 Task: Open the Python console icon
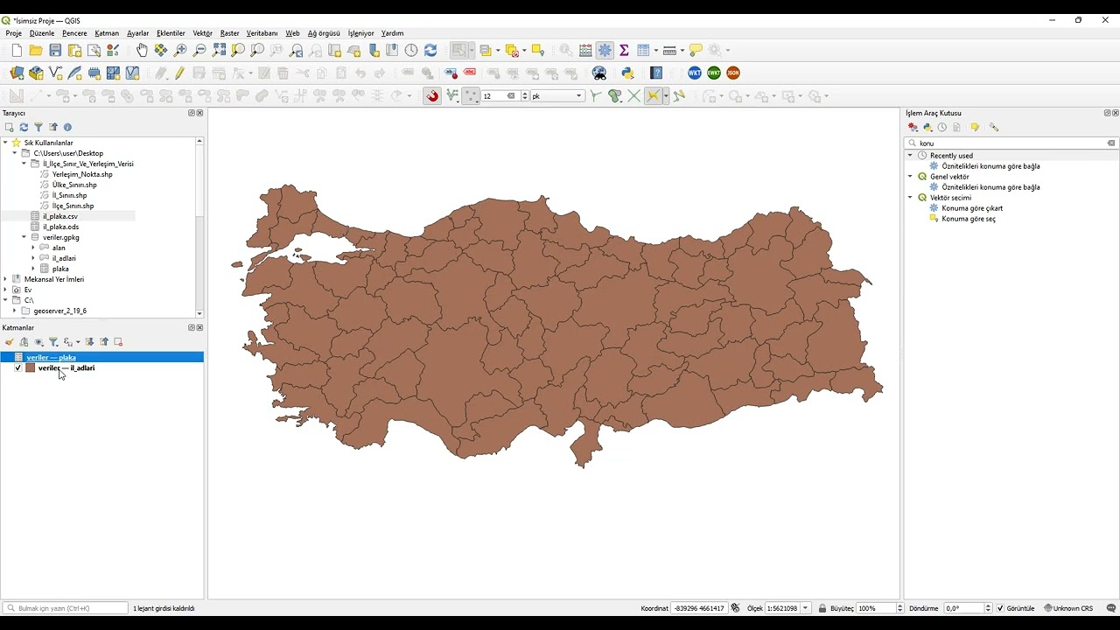627,73
